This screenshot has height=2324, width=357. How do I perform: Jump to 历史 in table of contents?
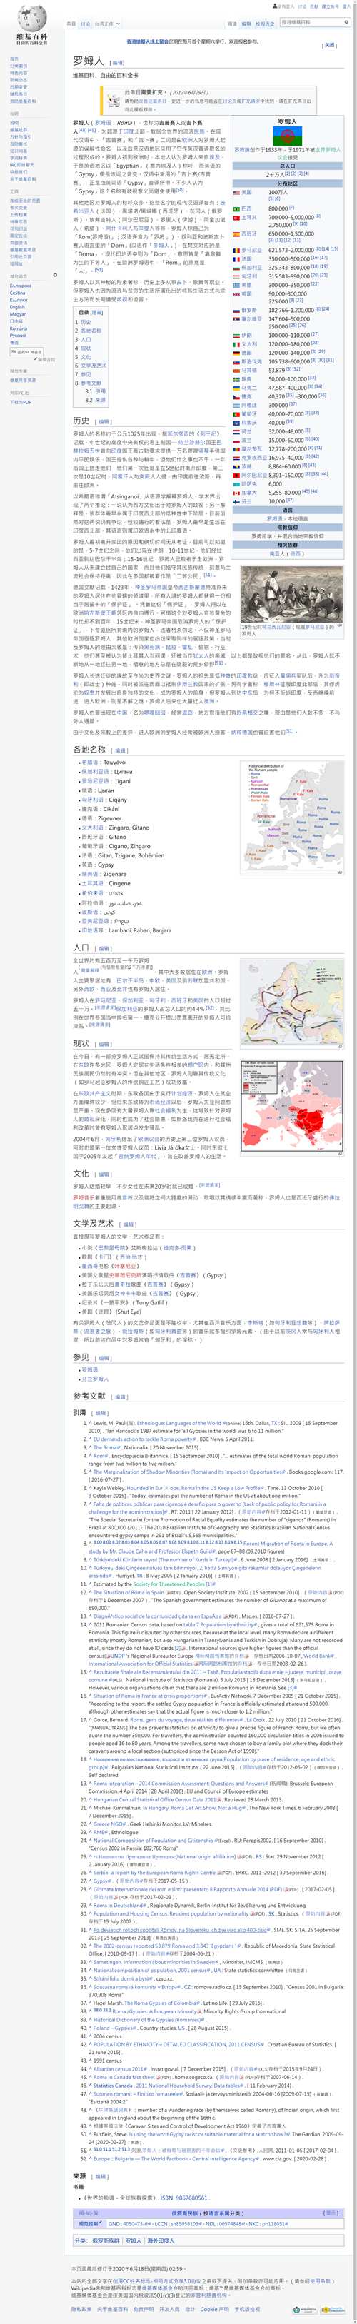(x=86, y=322)
